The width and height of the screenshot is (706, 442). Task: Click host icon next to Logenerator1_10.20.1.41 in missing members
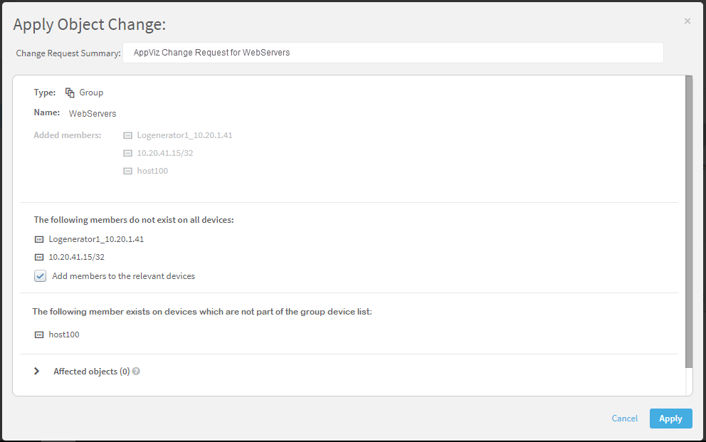click(x=39, y=239)
